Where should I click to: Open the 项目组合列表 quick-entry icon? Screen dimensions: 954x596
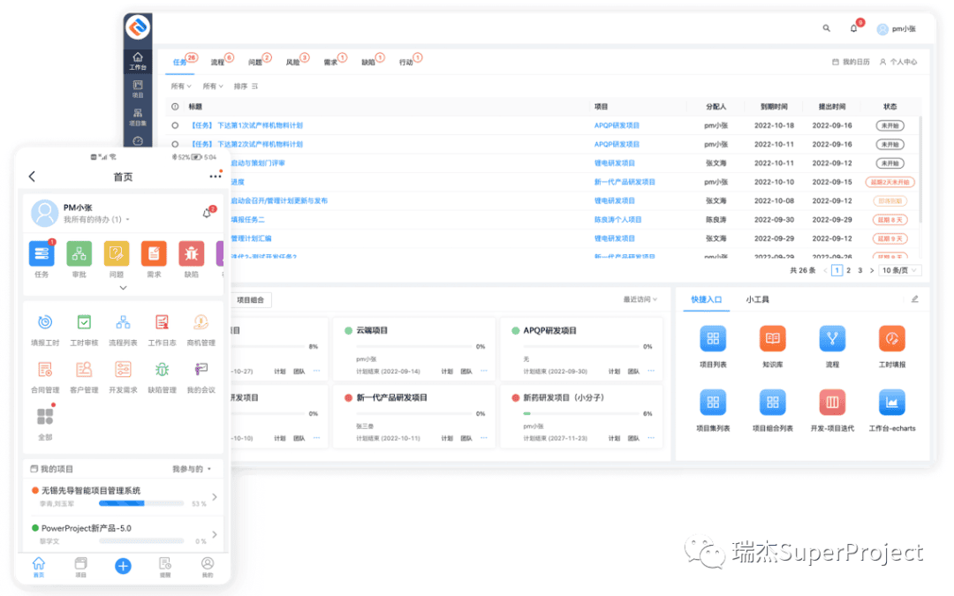pos(772,402)
